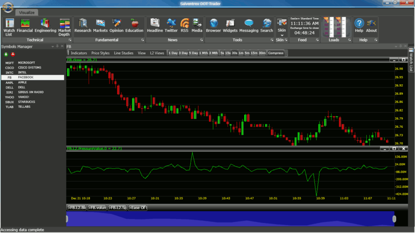
Task: Open the L2 Views menu
Action: (x=157, y=53)
